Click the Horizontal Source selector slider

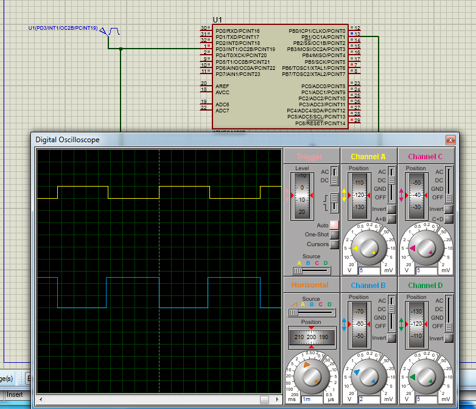click(312, 312)
